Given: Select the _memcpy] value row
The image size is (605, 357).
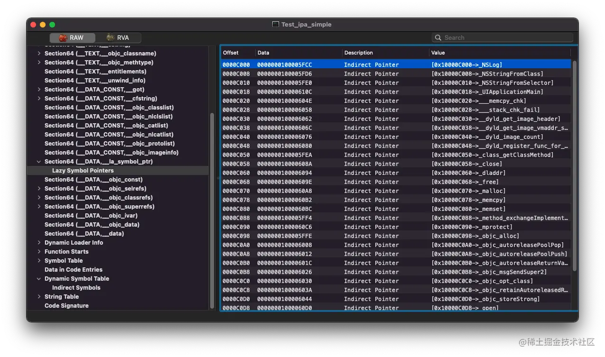Looking at the screenshot, I should 396,200.
